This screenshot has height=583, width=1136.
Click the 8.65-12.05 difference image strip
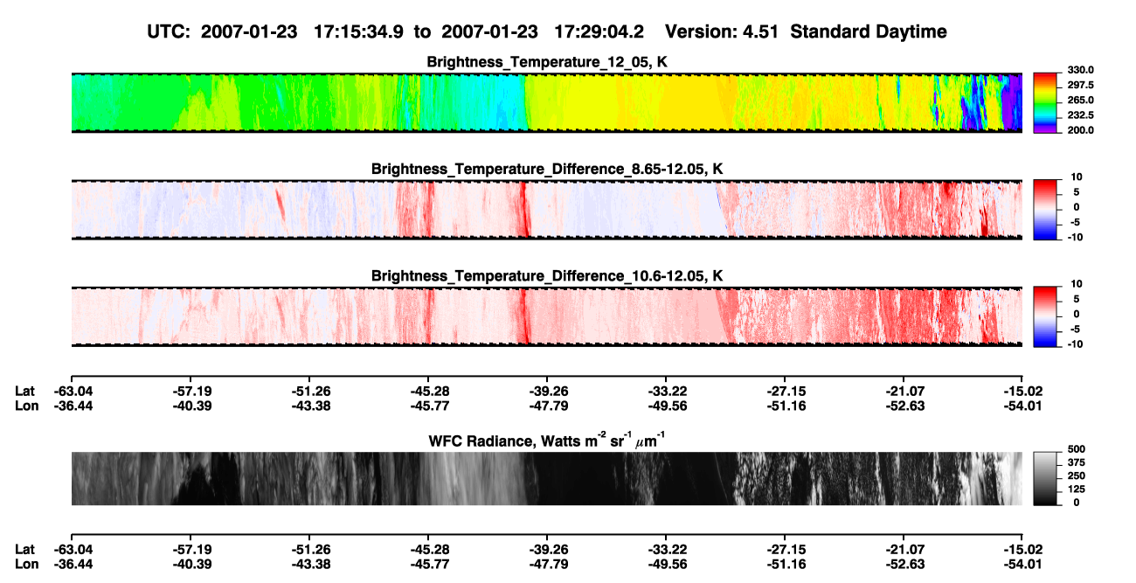point(546,209)
